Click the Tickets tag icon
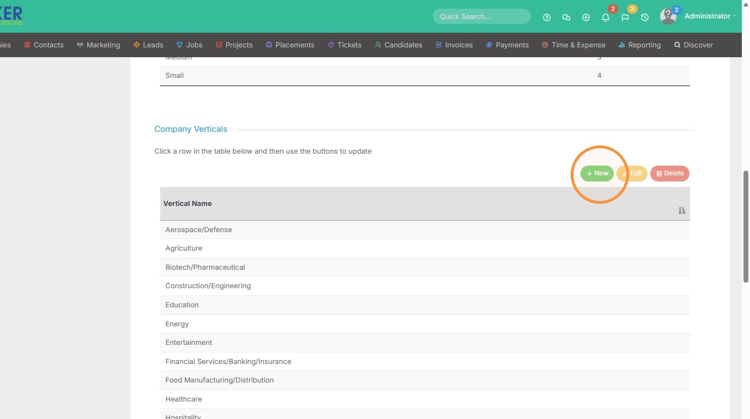 [x=331, y=45]
